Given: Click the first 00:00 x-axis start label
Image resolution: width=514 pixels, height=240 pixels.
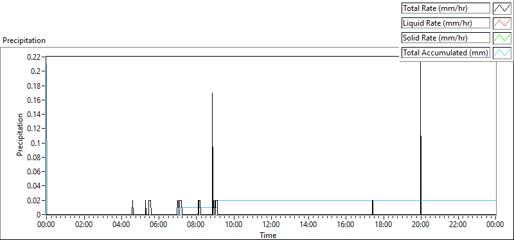Looking at the screenshot, I should [46, 225].
